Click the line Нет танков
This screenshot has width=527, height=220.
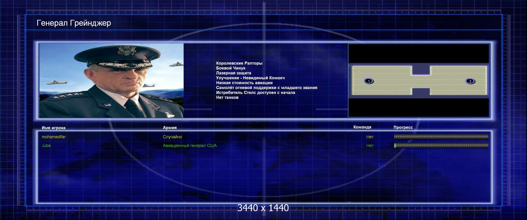[227, 97]
